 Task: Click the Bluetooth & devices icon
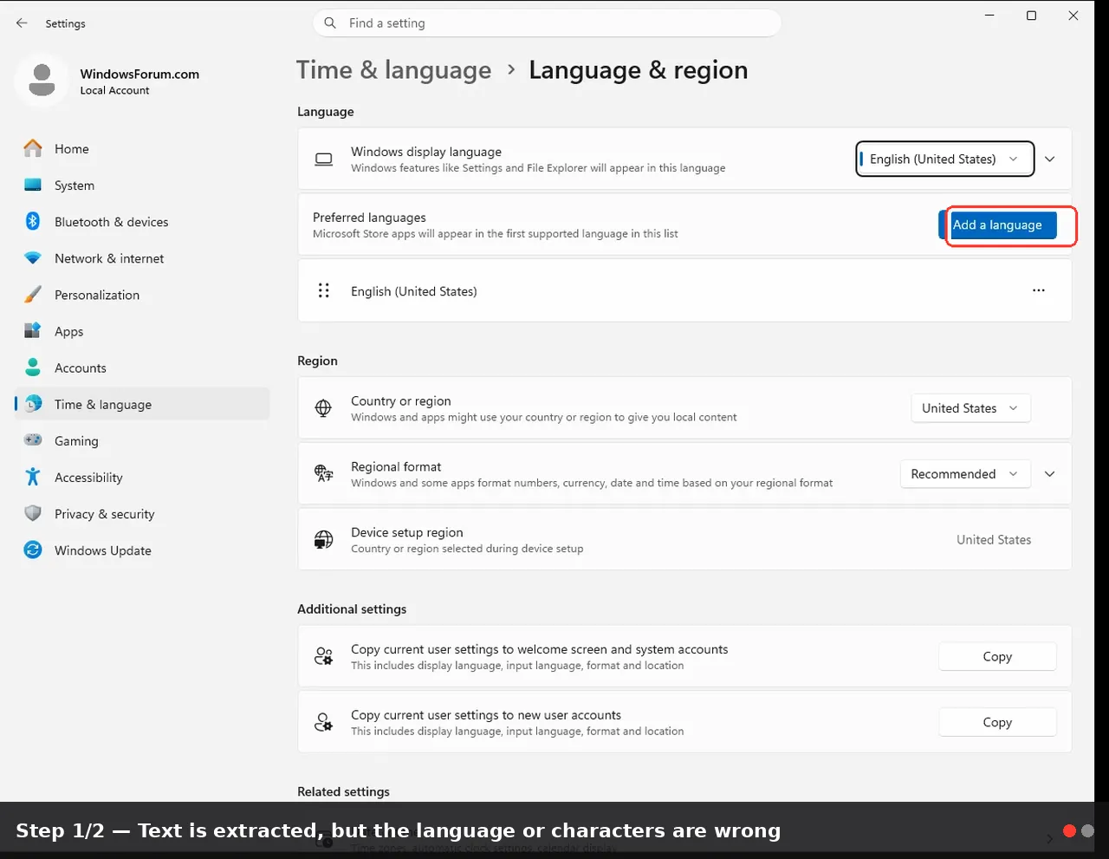[x=33, y=222]
